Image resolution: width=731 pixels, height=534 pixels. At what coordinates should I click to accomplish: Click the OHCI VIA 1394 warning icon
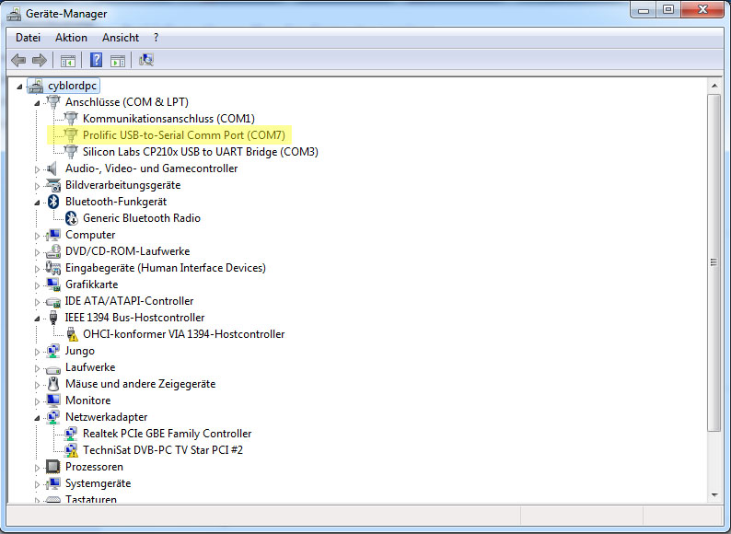pyautogui.click(x=71, y=334)
